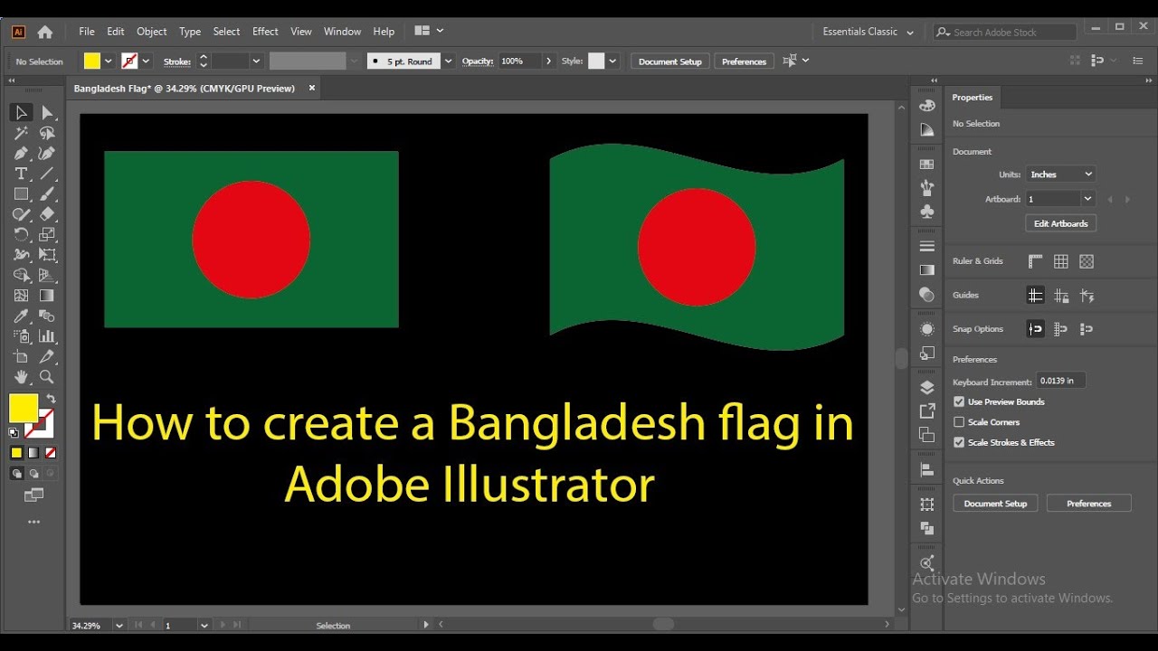The image size is (1158, 651).
Task: Click Document Setup in Quick Actions
Action: pos(995,504)
